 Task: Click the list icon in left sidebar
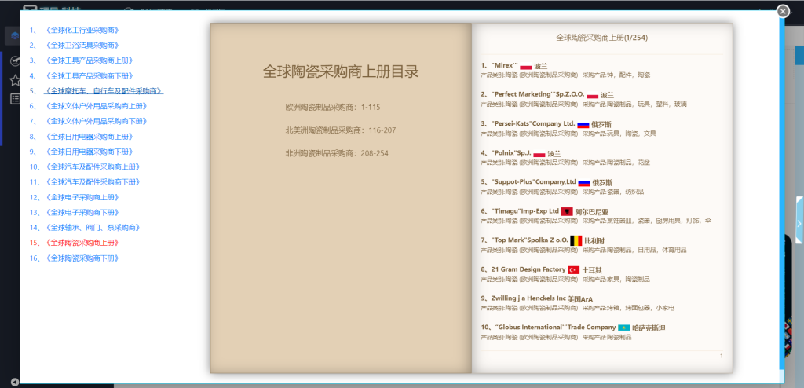[13, 98]
